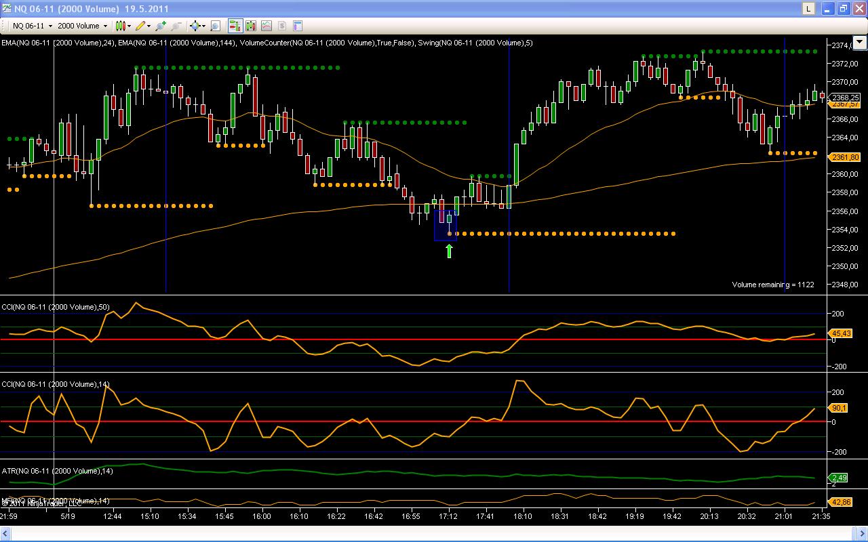The height and width of the screenshot is (542, 868).
Task: Select the crosshair cursor icon
Action: tap(195, 26)
